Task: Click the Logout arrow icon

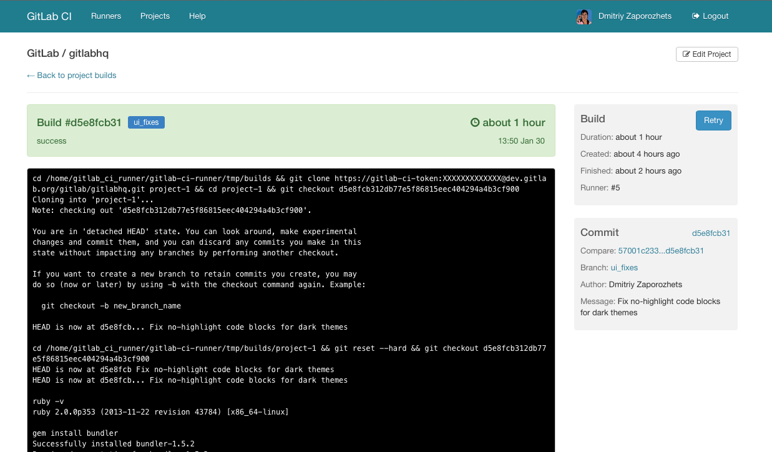Action: point(695,16)
